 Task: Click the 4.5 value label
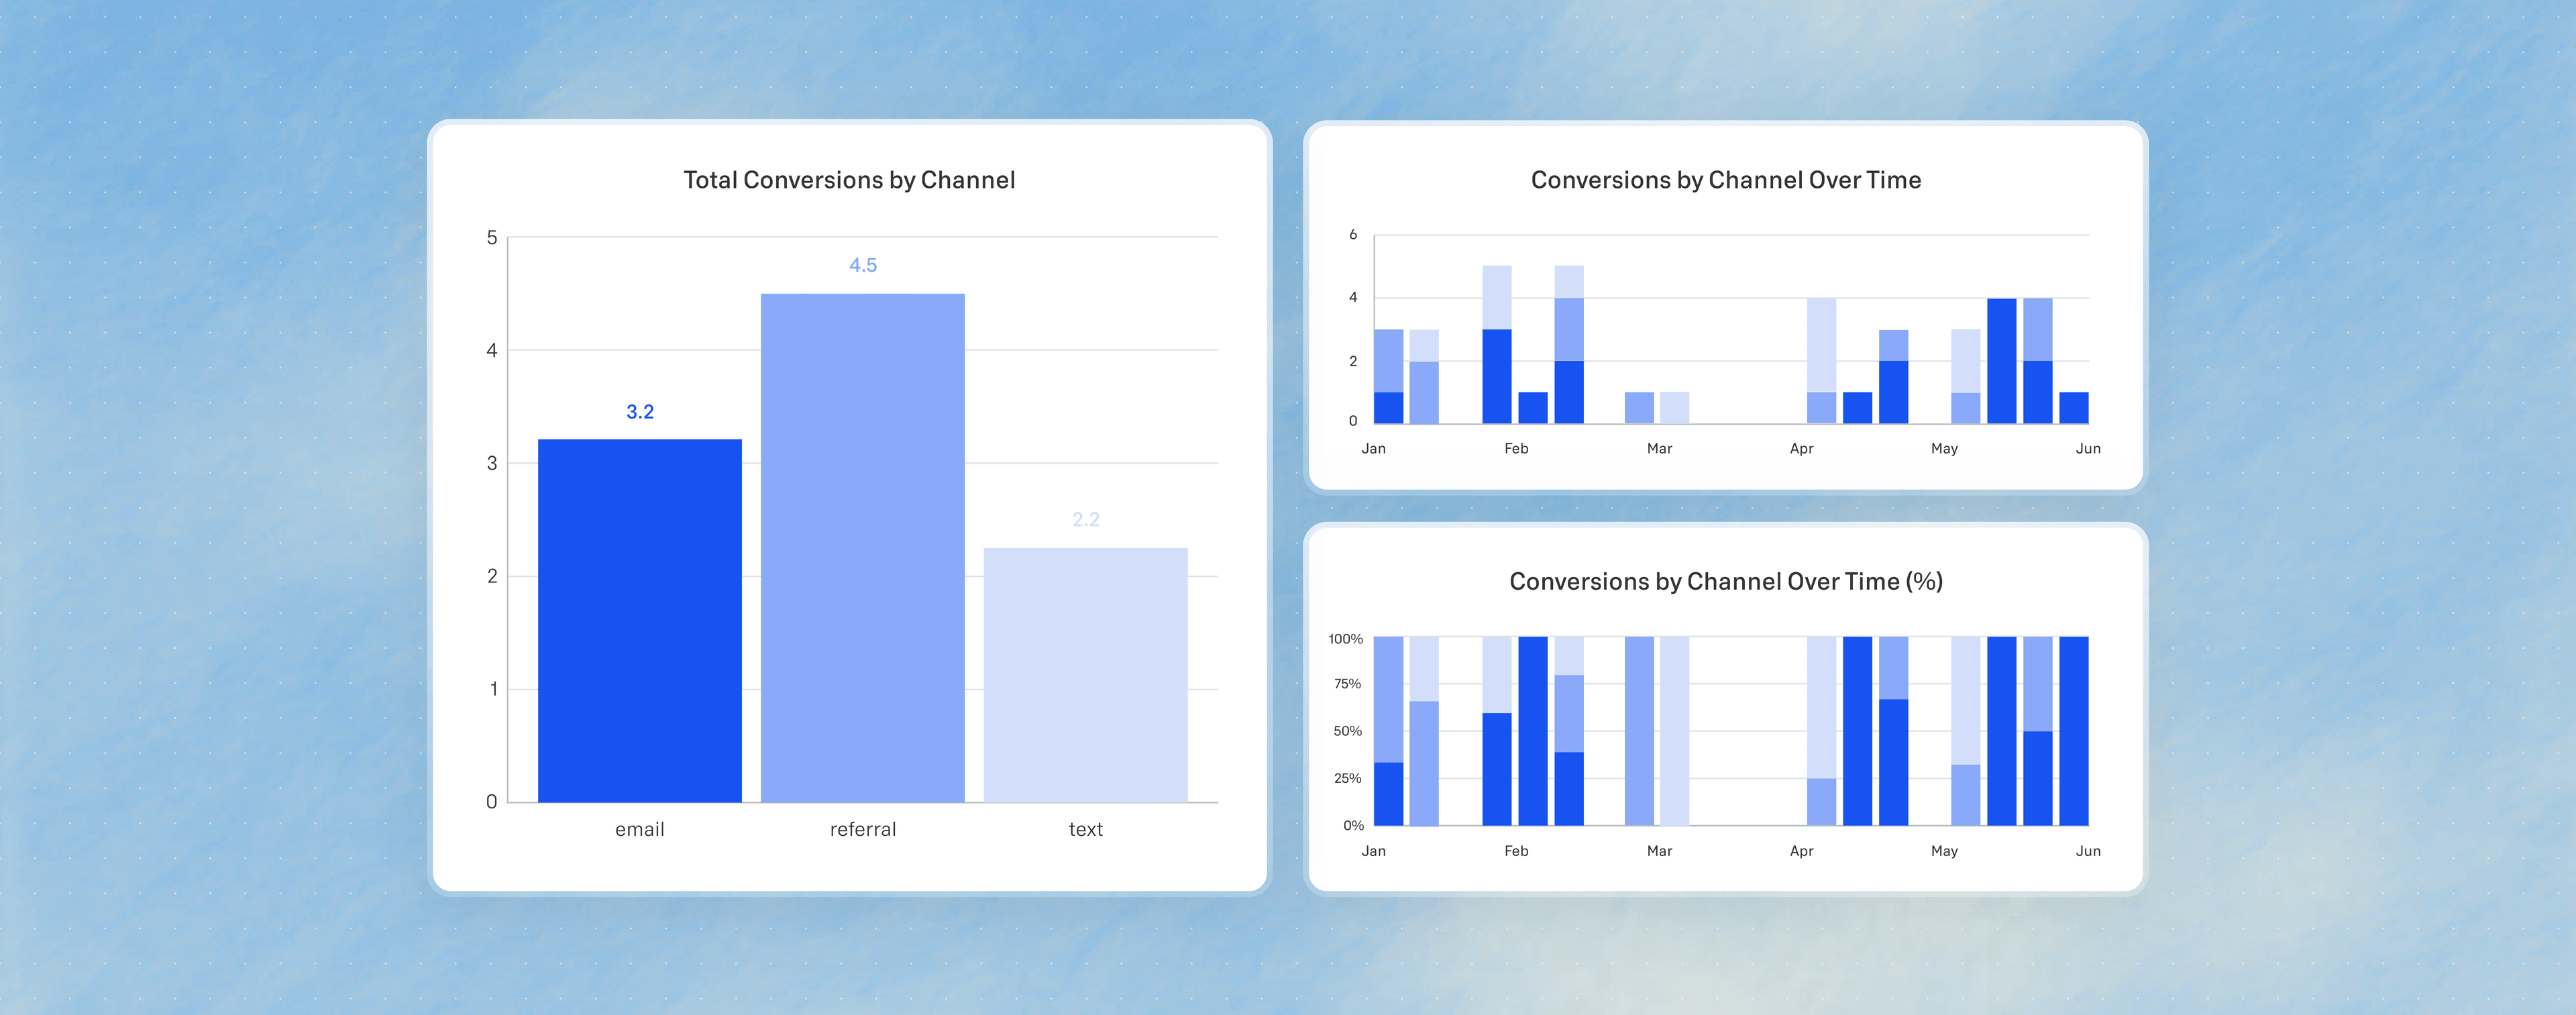(862, 265)
